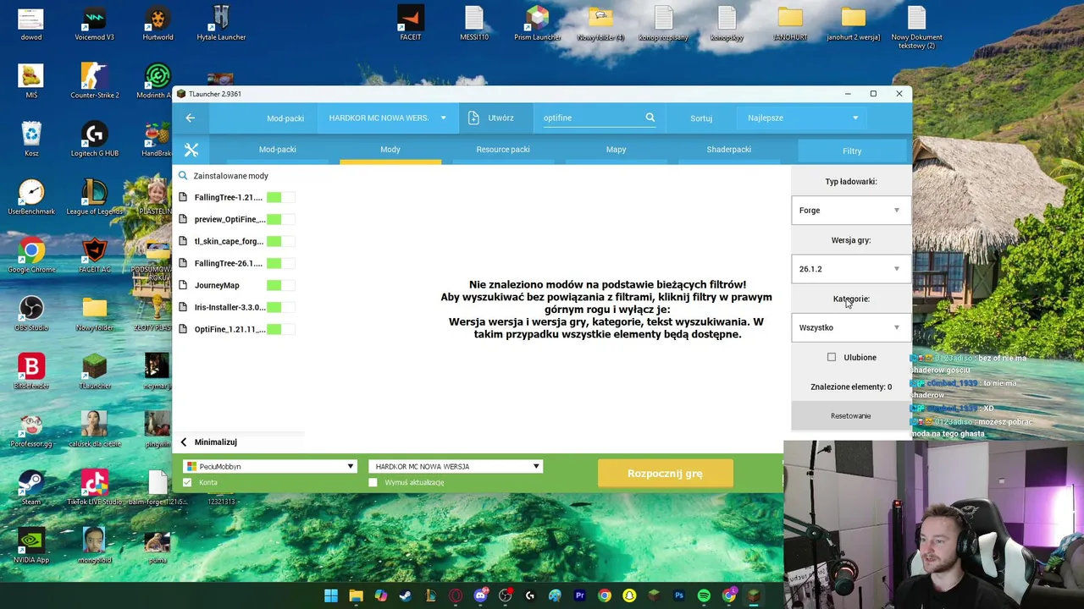Open Windows Start menu in taskbar
Viewport: 1084px width, 609px height.
[x=331, y=595]
